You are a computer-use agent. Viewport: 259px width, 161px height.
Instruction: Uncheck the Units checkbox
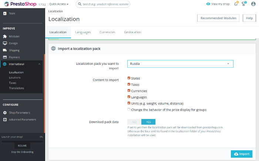click(129, 103)
